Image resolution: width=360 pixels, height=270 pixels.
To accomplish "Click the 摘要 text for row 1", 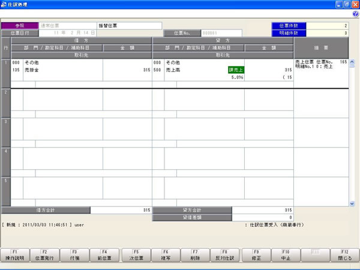I will point(321,64).
